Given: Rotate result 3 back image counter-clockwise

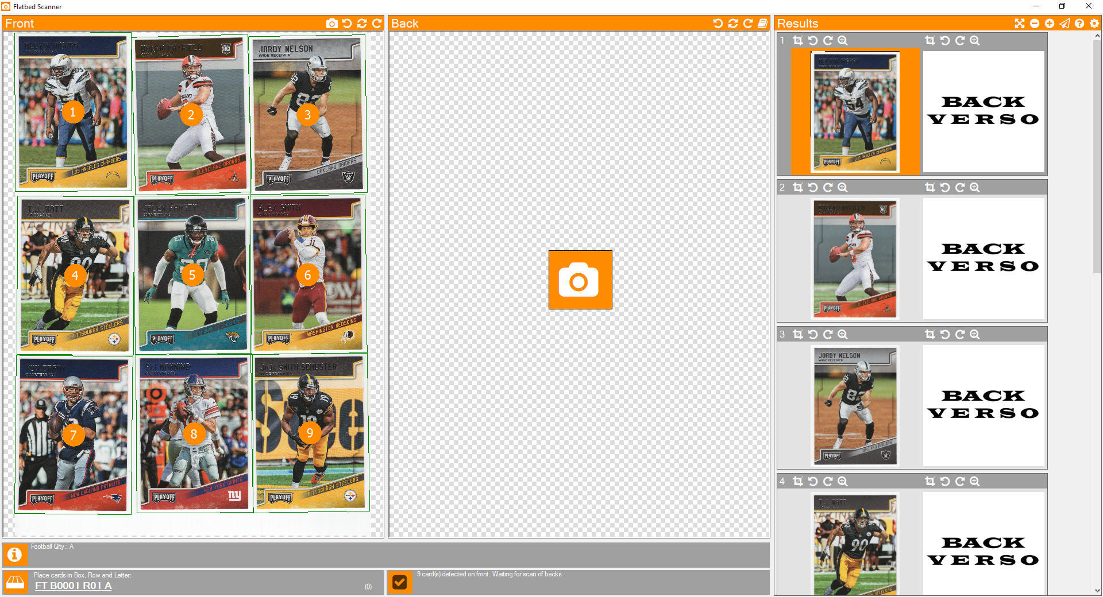Looking at the screenshot, I should pyautogui.click(x=945, y=335).
